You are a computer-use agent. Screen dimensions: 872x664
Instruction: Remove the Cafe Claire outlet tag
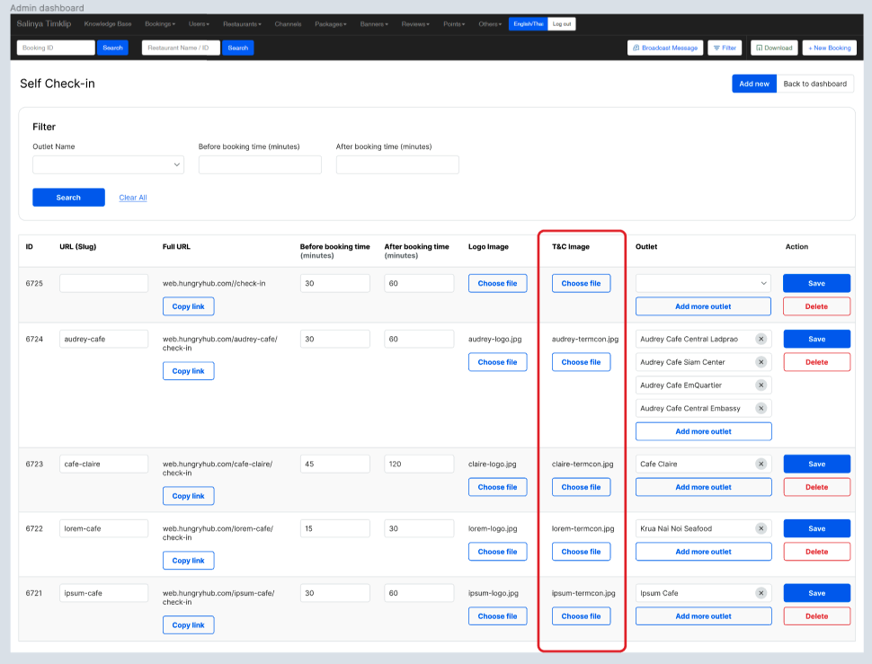[x=761, y=465]
